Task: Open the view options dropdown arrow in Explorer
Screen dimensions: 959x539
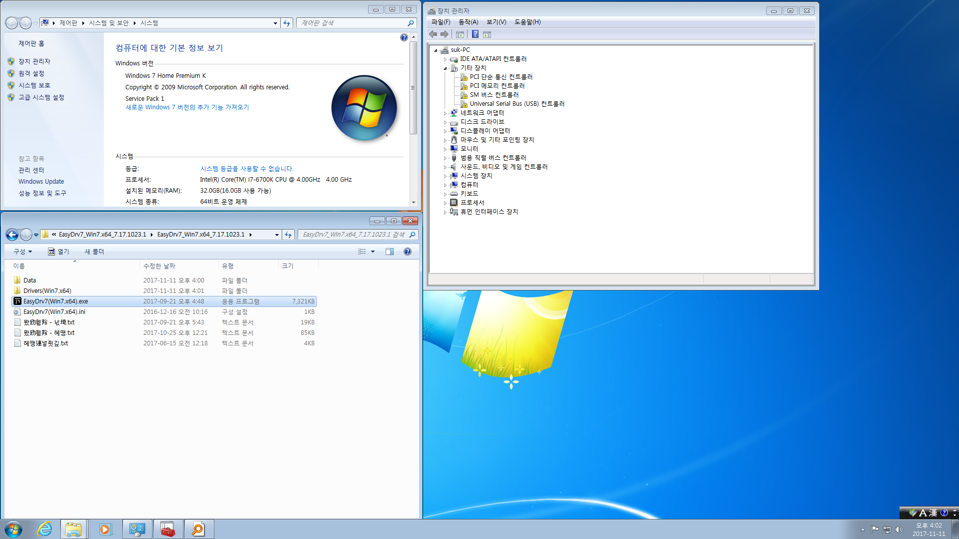Action: 373,252
